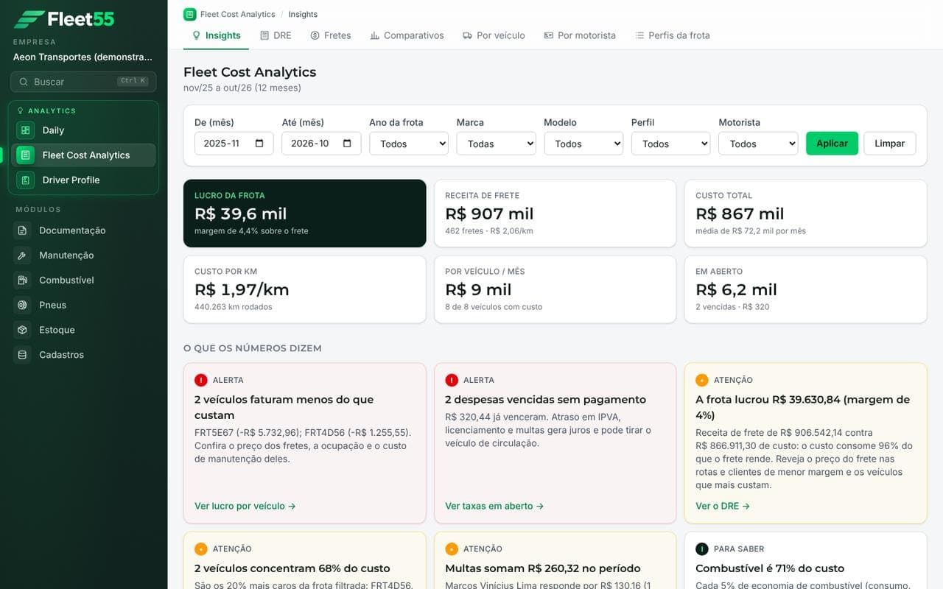Switch to the DRE tab
This screenshot has height=589, width=943.
point(276,35)
